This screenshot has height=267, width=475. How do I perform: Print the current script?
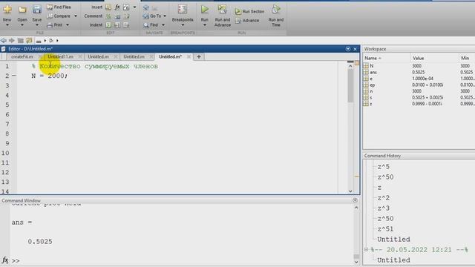(55, 25)
